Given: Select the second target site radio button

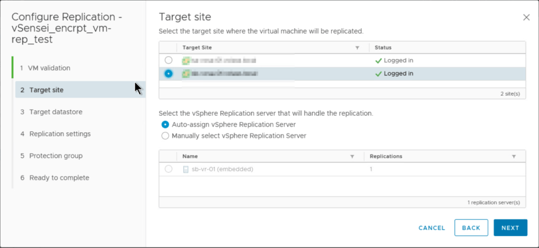Looking at the screenshot, I should (168, 74).
